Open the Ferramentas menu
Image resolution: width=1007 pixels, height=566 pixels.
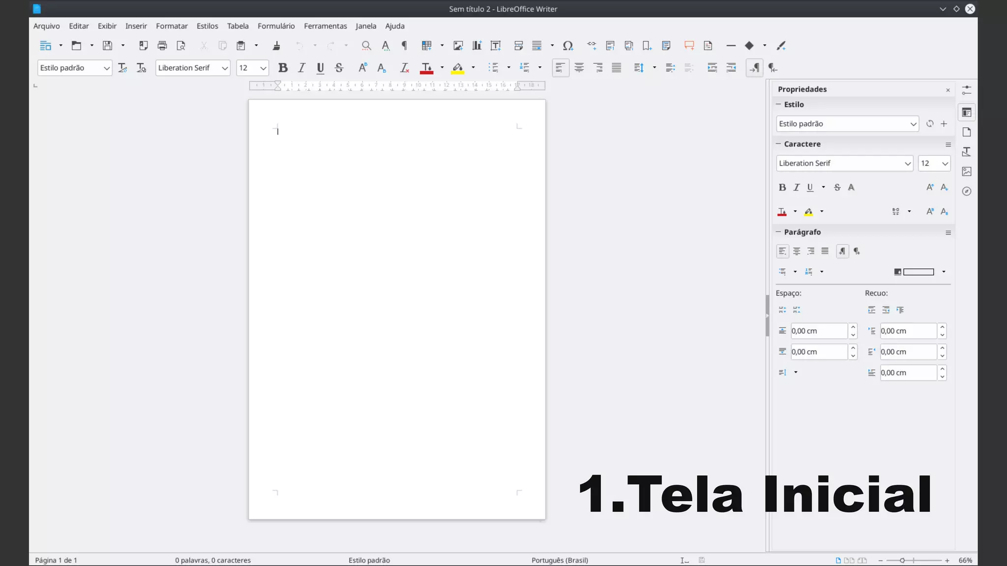point(326,26)
